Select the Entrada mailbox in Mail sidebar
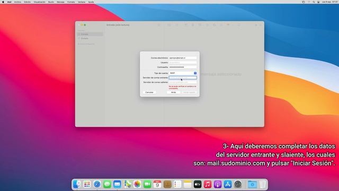This screenshot has width=339, height=191. 90,34
